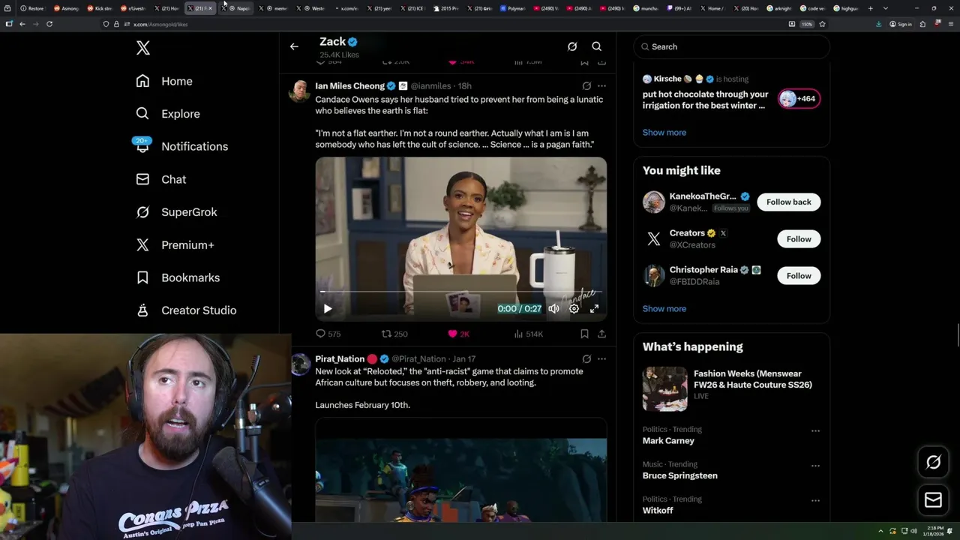The width and height of the screenshot is (960, 540).
Task: Follow back KanekoaTheGreat
Action: coord(788,202)
